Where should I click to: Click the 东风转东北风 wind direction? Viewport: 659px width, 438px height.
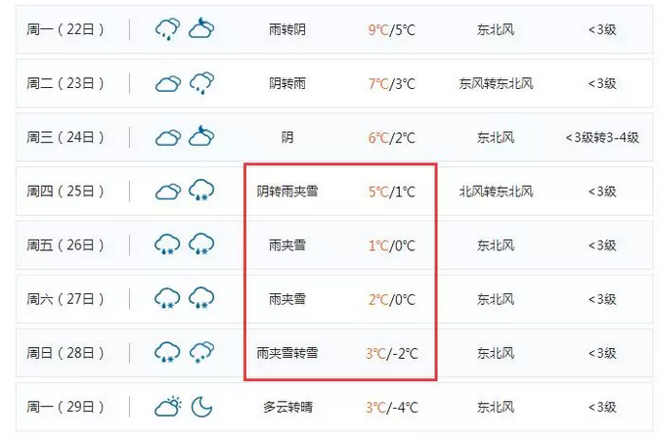(x=496, y=83)
